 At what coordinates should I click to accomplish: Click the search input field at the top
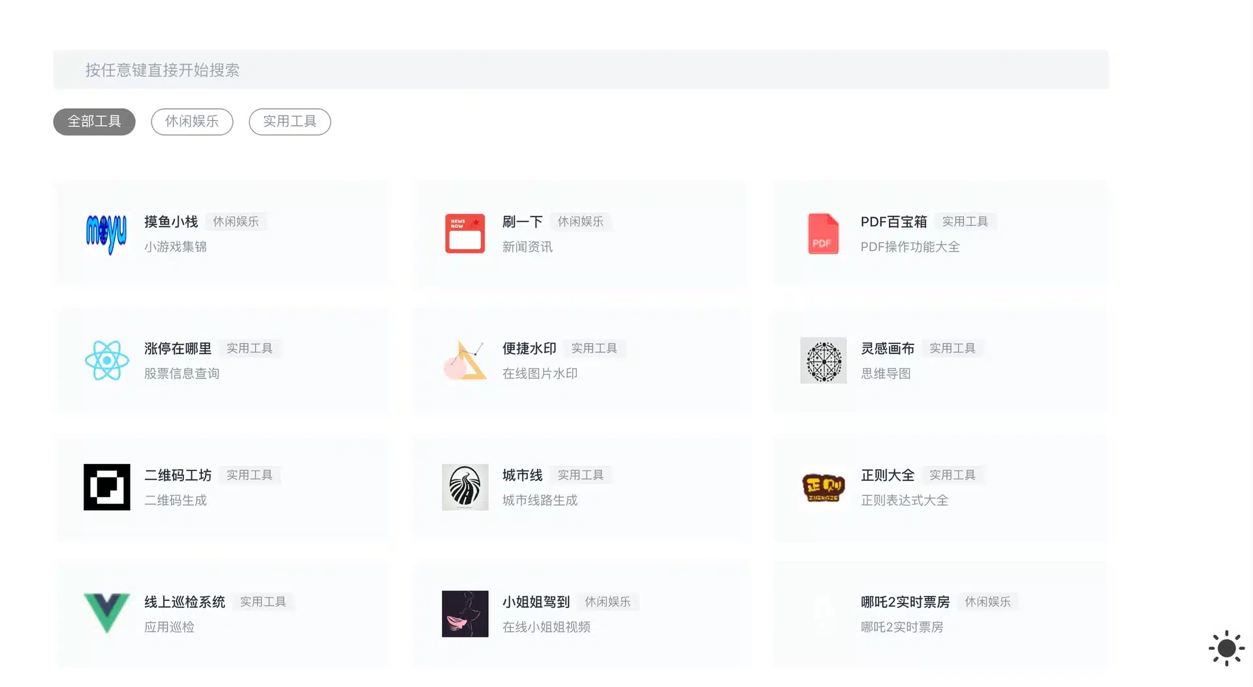point(581,69)
